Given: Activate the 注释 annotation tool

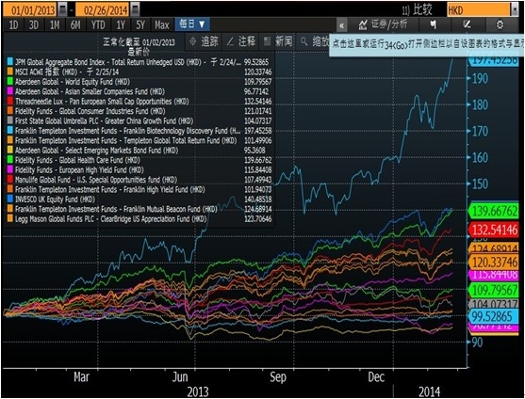Looking at the screenshot, I should pos(240,41).
